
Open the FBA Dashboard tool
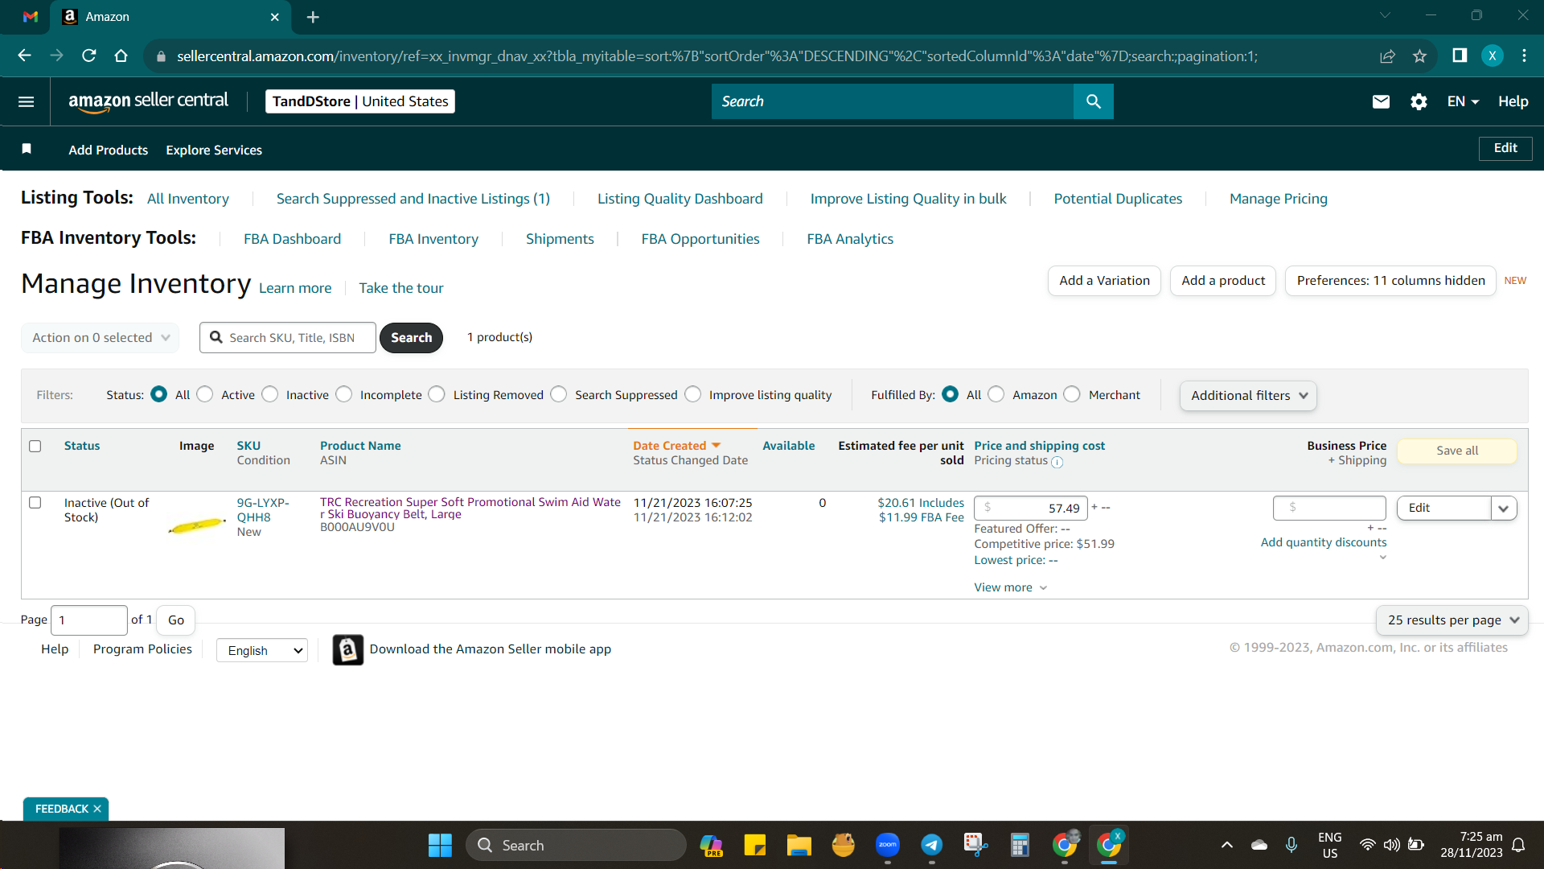point(293,239)
